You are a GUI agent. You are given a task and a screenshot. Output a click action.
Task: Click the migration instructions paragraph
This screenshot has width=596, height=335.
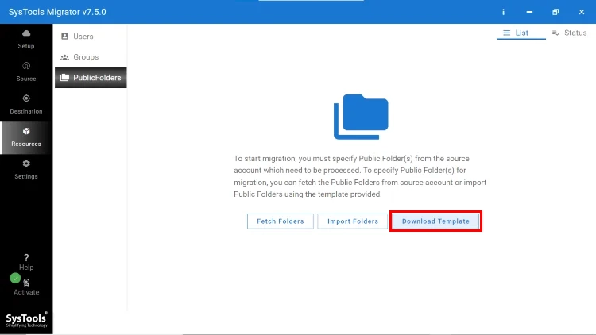pos(360,176)
